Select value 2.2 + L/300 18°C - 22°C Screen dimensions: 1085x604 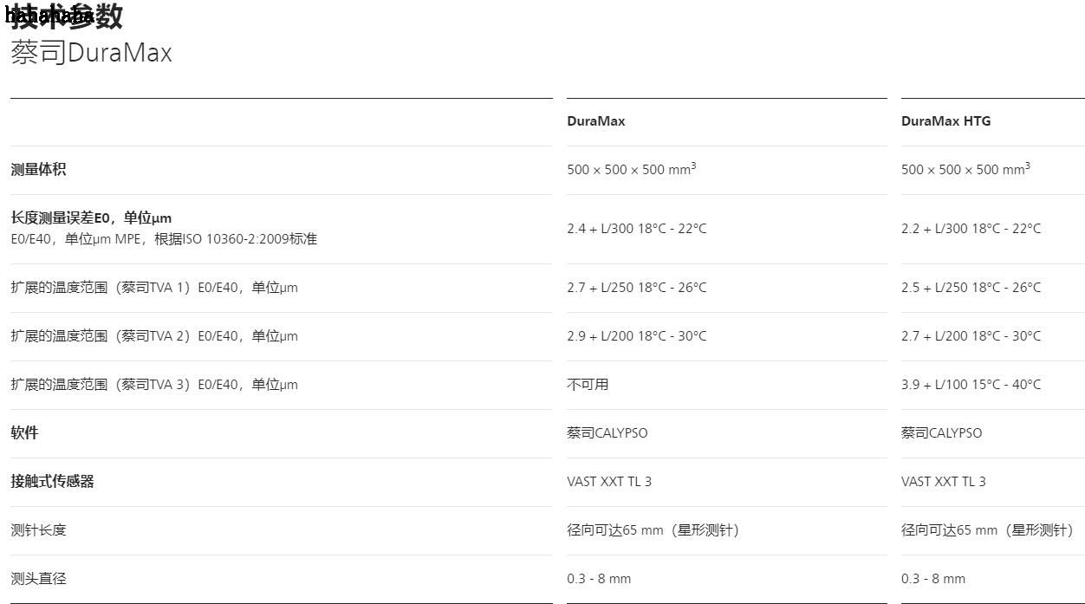[971, 229]
